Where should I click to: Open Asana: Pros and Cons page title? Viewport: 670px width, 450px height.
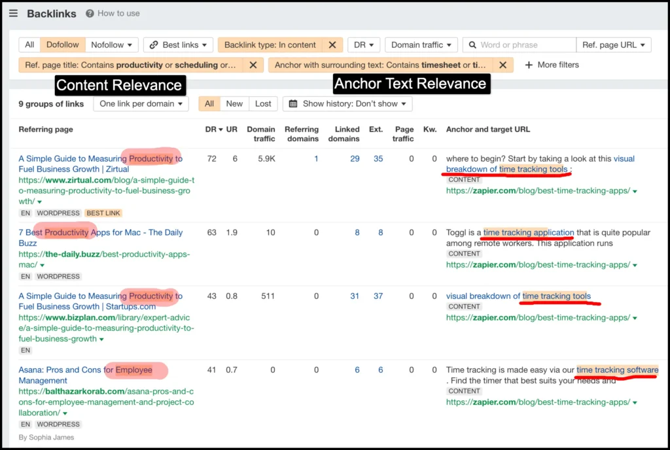(x=86, y=375)
